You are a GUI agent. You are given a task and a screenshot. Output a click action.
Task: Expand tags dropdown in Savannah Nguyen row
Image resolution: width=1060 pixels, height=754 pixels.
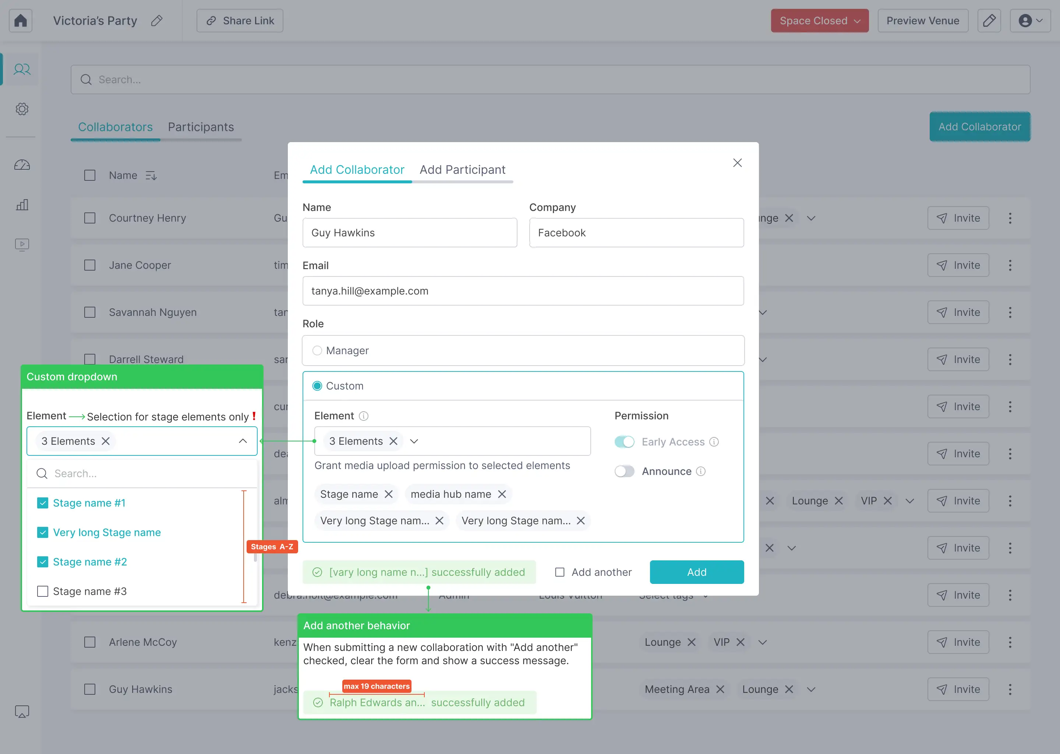(x=762, y=313)
